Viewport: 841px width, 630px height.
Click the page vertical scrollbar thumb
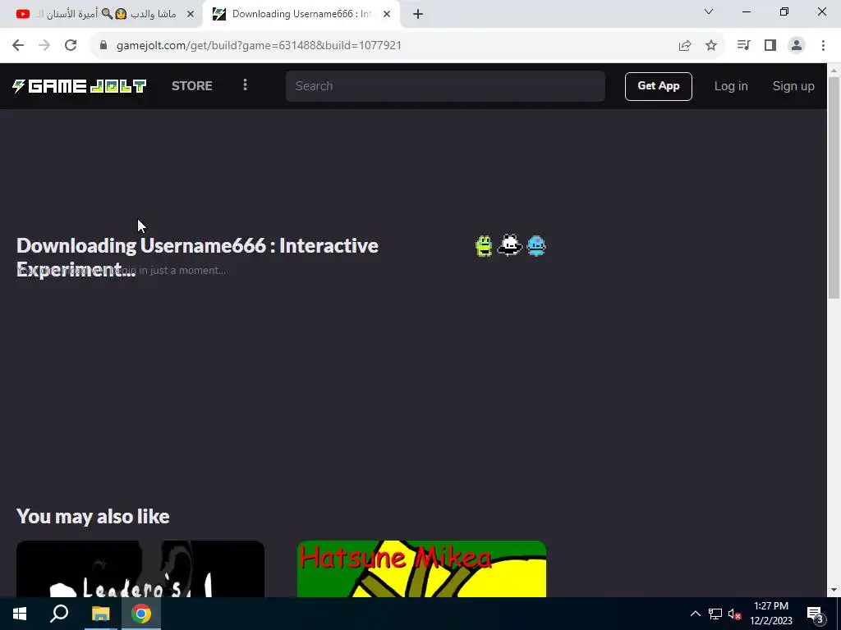[x=834, y=188]
